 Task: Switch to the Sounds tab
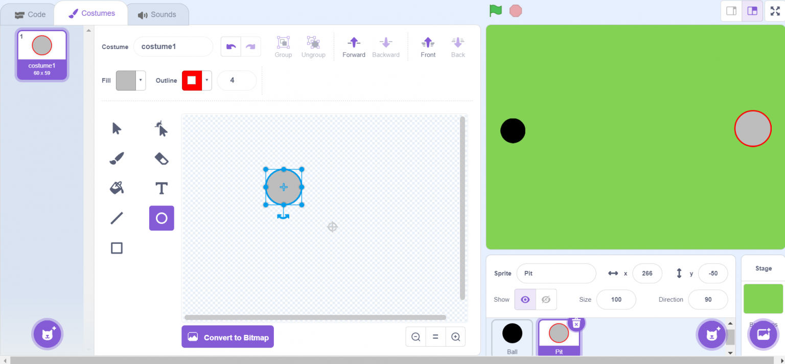click(x=157, y=14)
